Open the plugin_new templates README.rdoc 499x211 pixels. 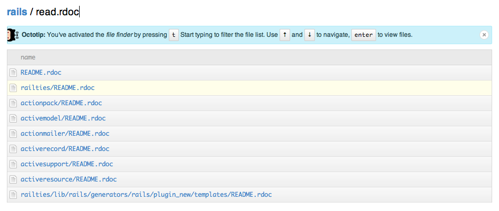(x=146, y=195)
